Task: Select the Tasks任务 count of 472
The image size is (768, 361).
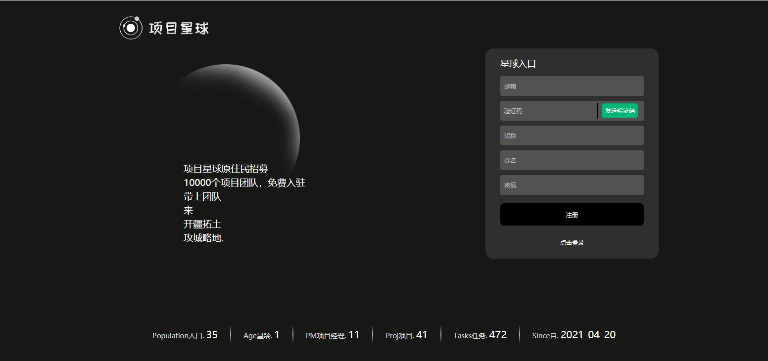Action: 498,335
